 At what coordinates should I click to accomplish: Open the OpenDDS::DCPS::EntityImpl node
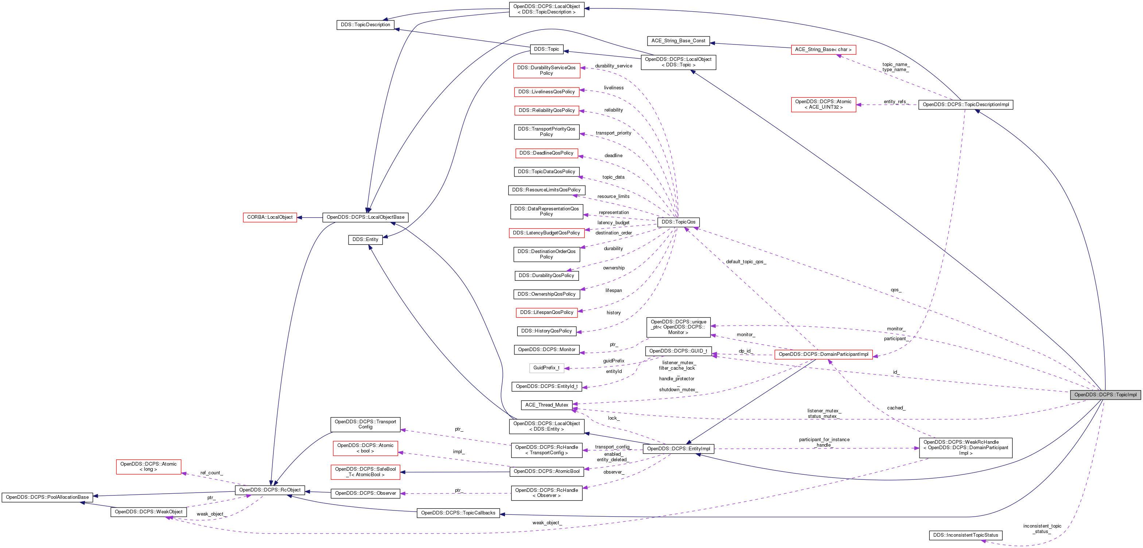(679, 449)
